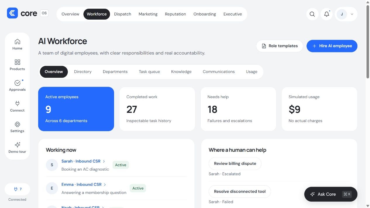Open Settings in the sidebar

[17, 127]
